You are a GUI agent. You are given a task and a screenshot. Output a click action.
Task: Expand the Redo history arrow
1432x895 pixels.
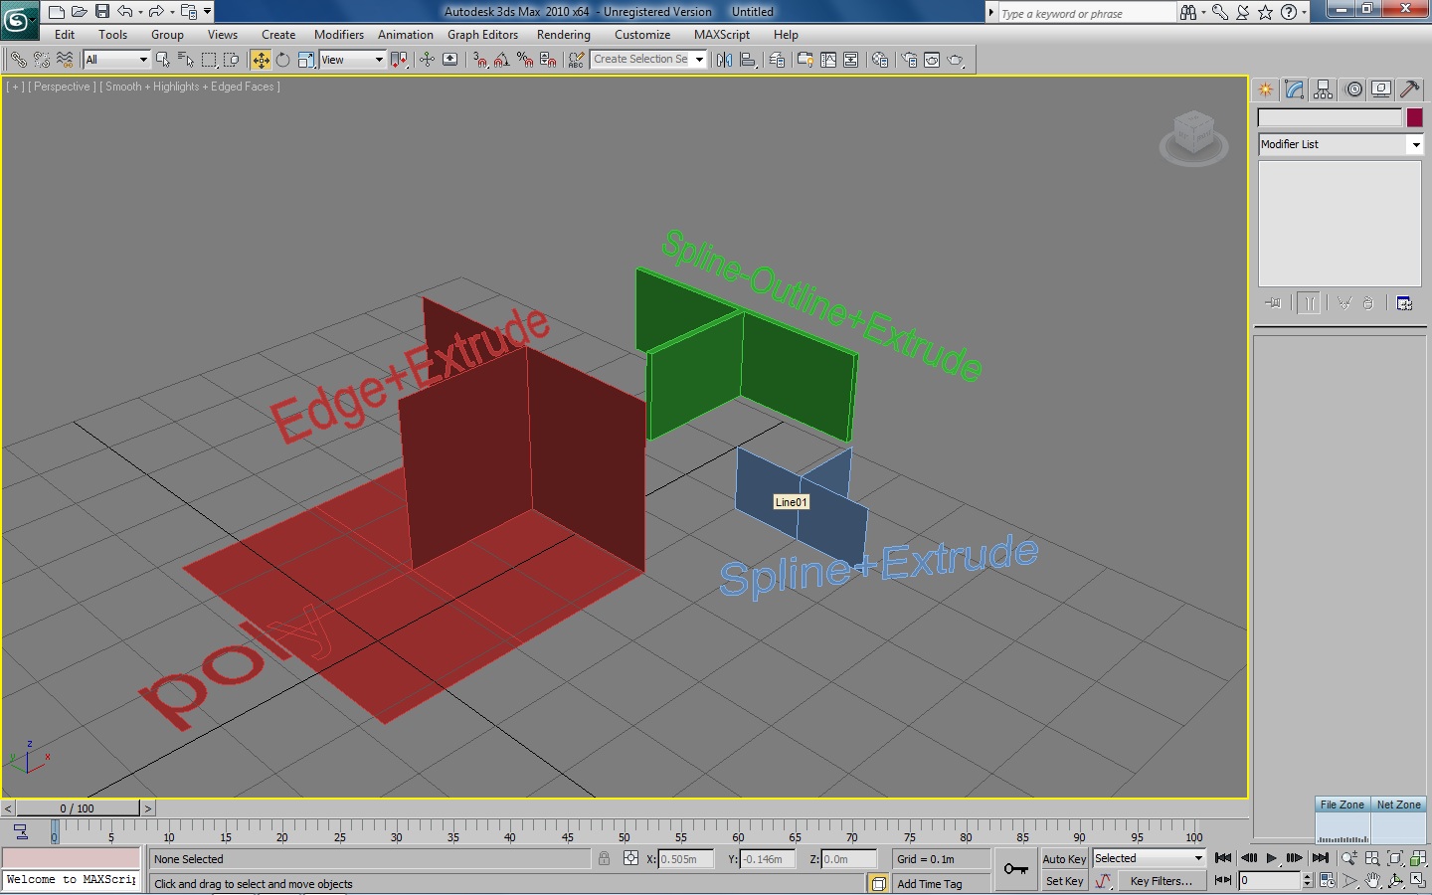(x=172, y=12)
